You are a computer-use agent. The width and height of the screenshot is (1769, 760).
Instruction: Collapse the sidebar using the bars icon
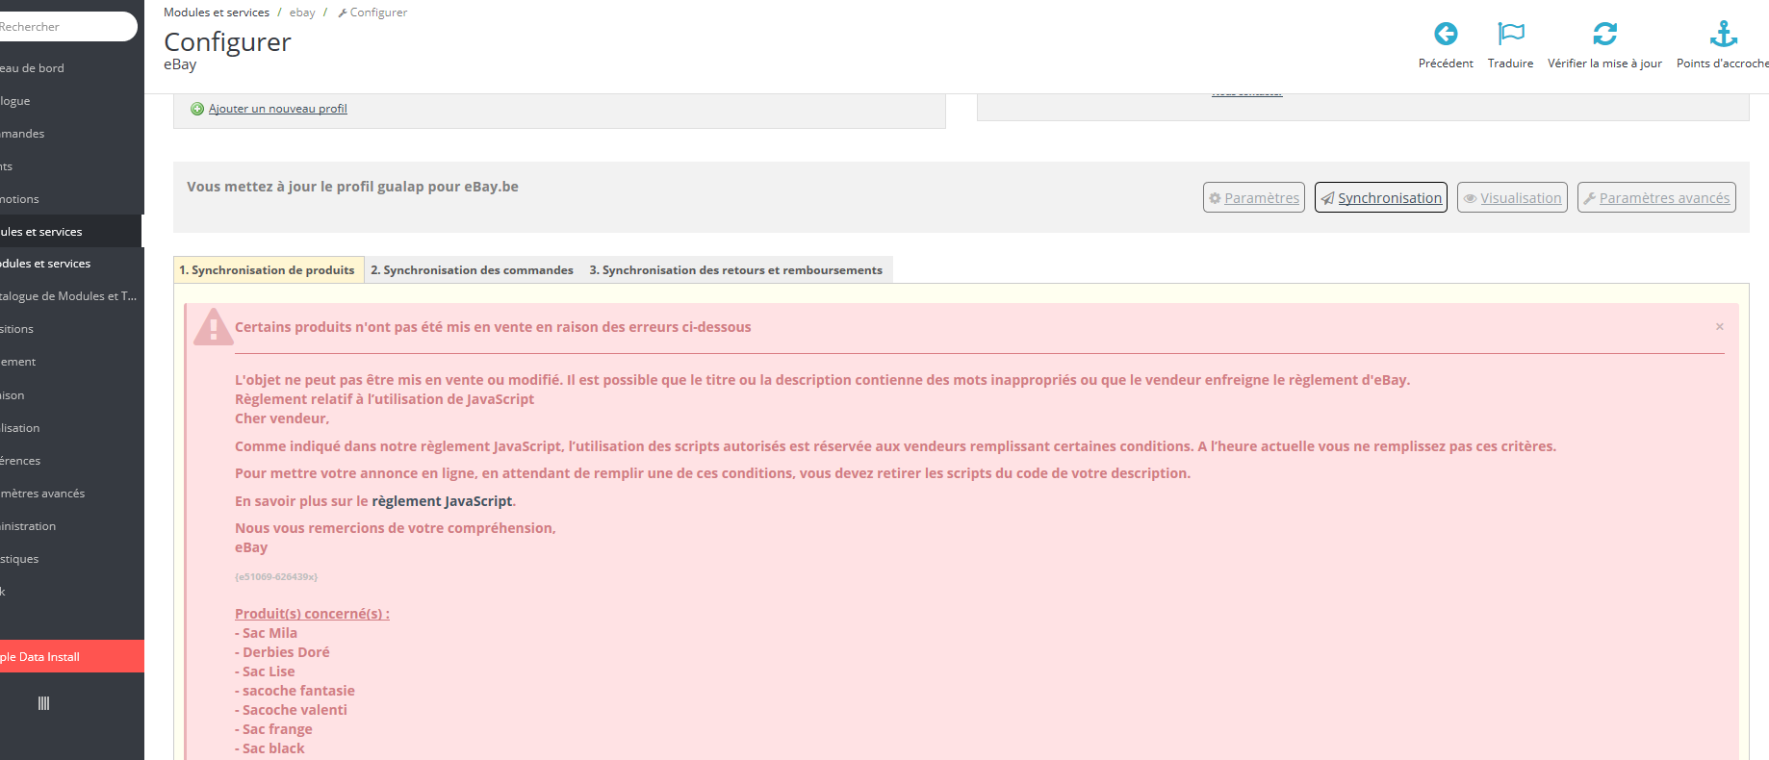[x=43, y=703]
